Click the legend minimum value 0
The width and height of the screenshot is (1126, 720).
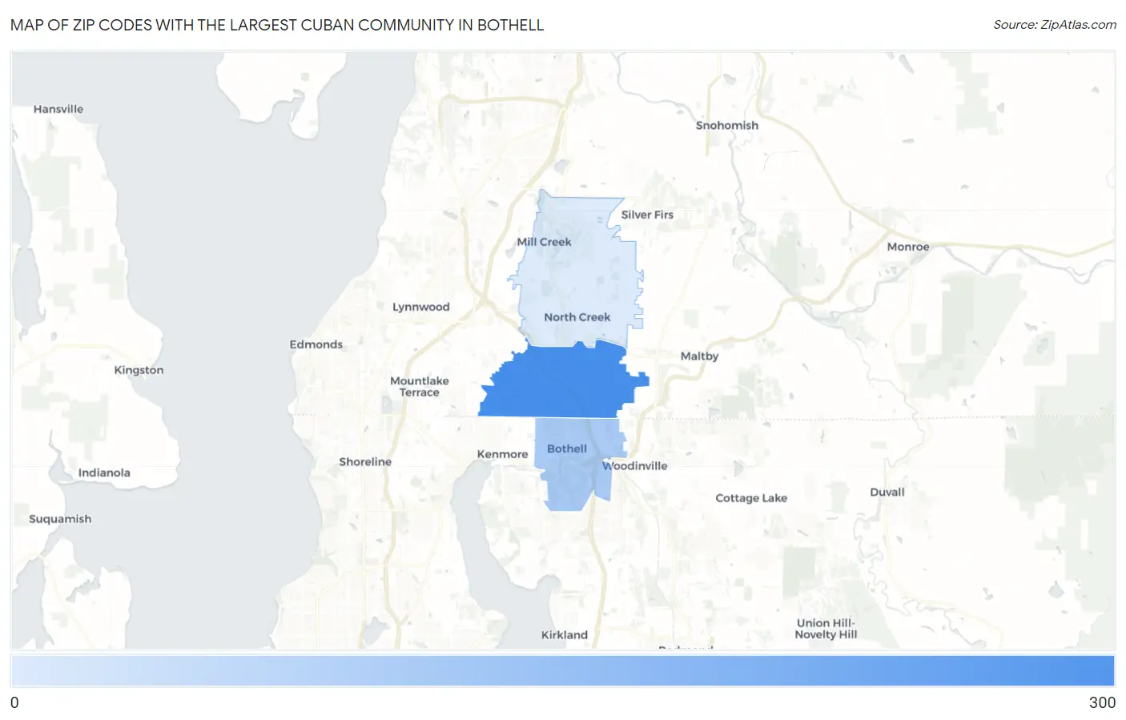point(14,702)
